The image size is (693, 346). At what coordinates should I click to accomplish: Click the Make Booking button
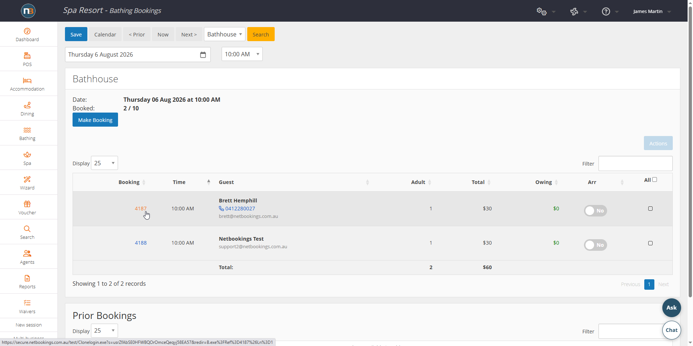tap(95, 120)
